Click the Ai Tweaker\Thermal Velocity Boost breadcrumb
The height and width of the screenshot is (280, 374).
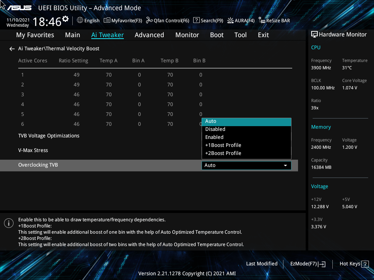[x=59, y=48]
